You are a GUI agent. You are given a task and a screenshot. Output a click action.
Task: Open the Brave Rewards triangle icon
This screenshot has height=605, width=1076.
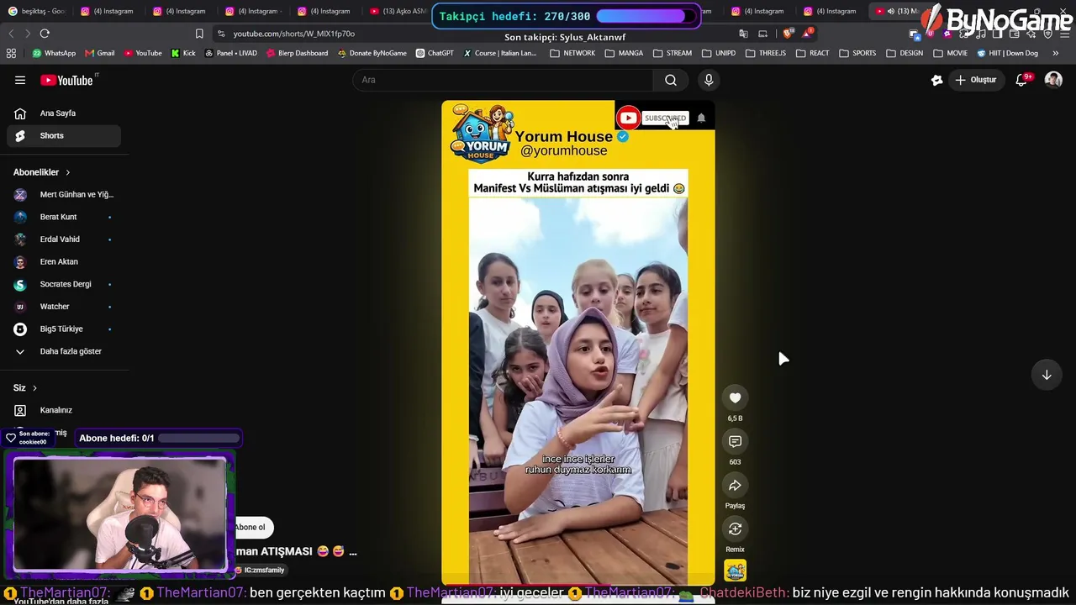coord(807,34)
